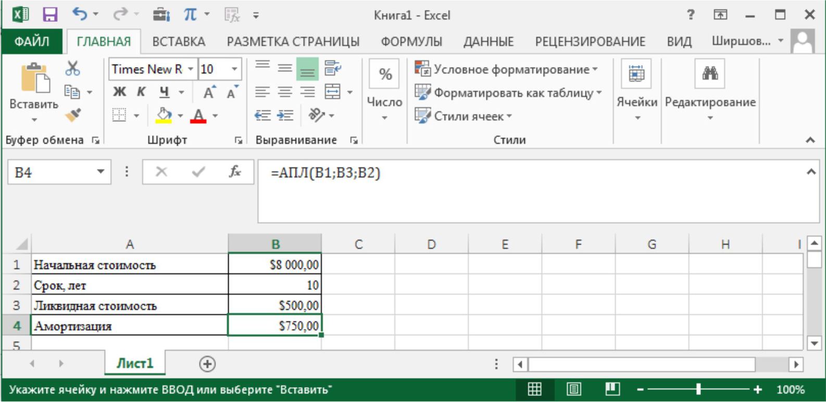Image resolution: width=826 pixels, height=402 pixels.
Task: Undo the last action
Action: coord(80,15)
